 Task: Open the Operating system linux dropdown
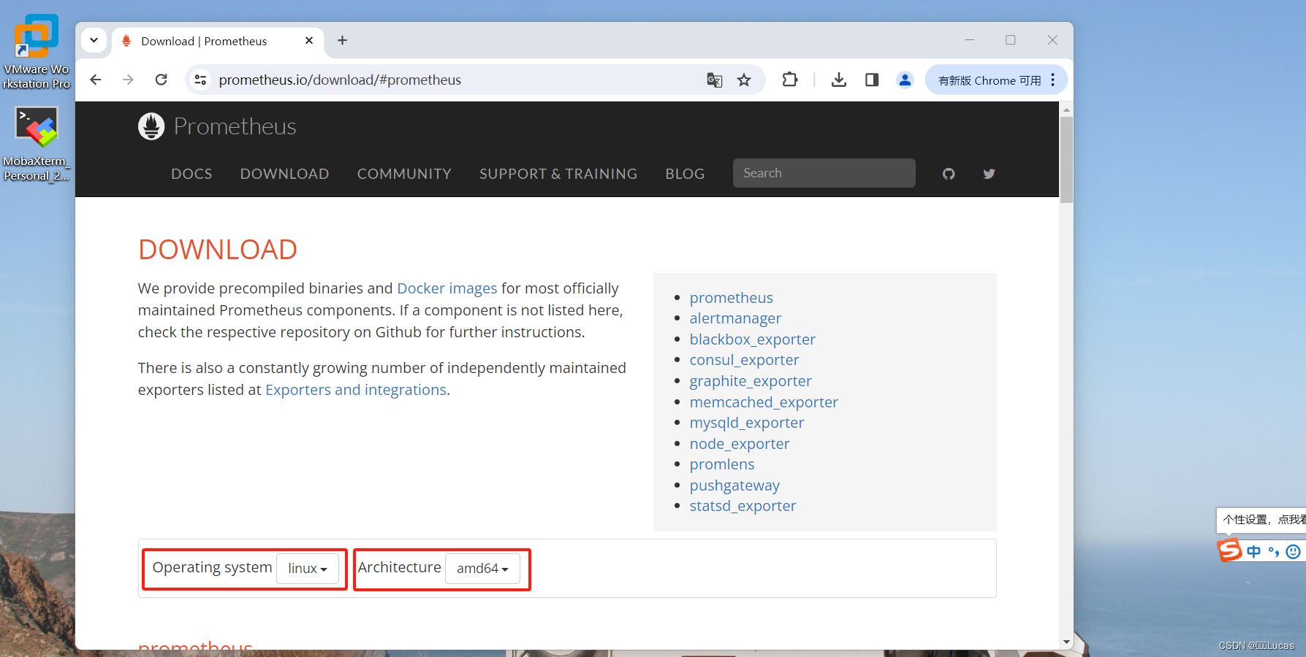[308, 569]
